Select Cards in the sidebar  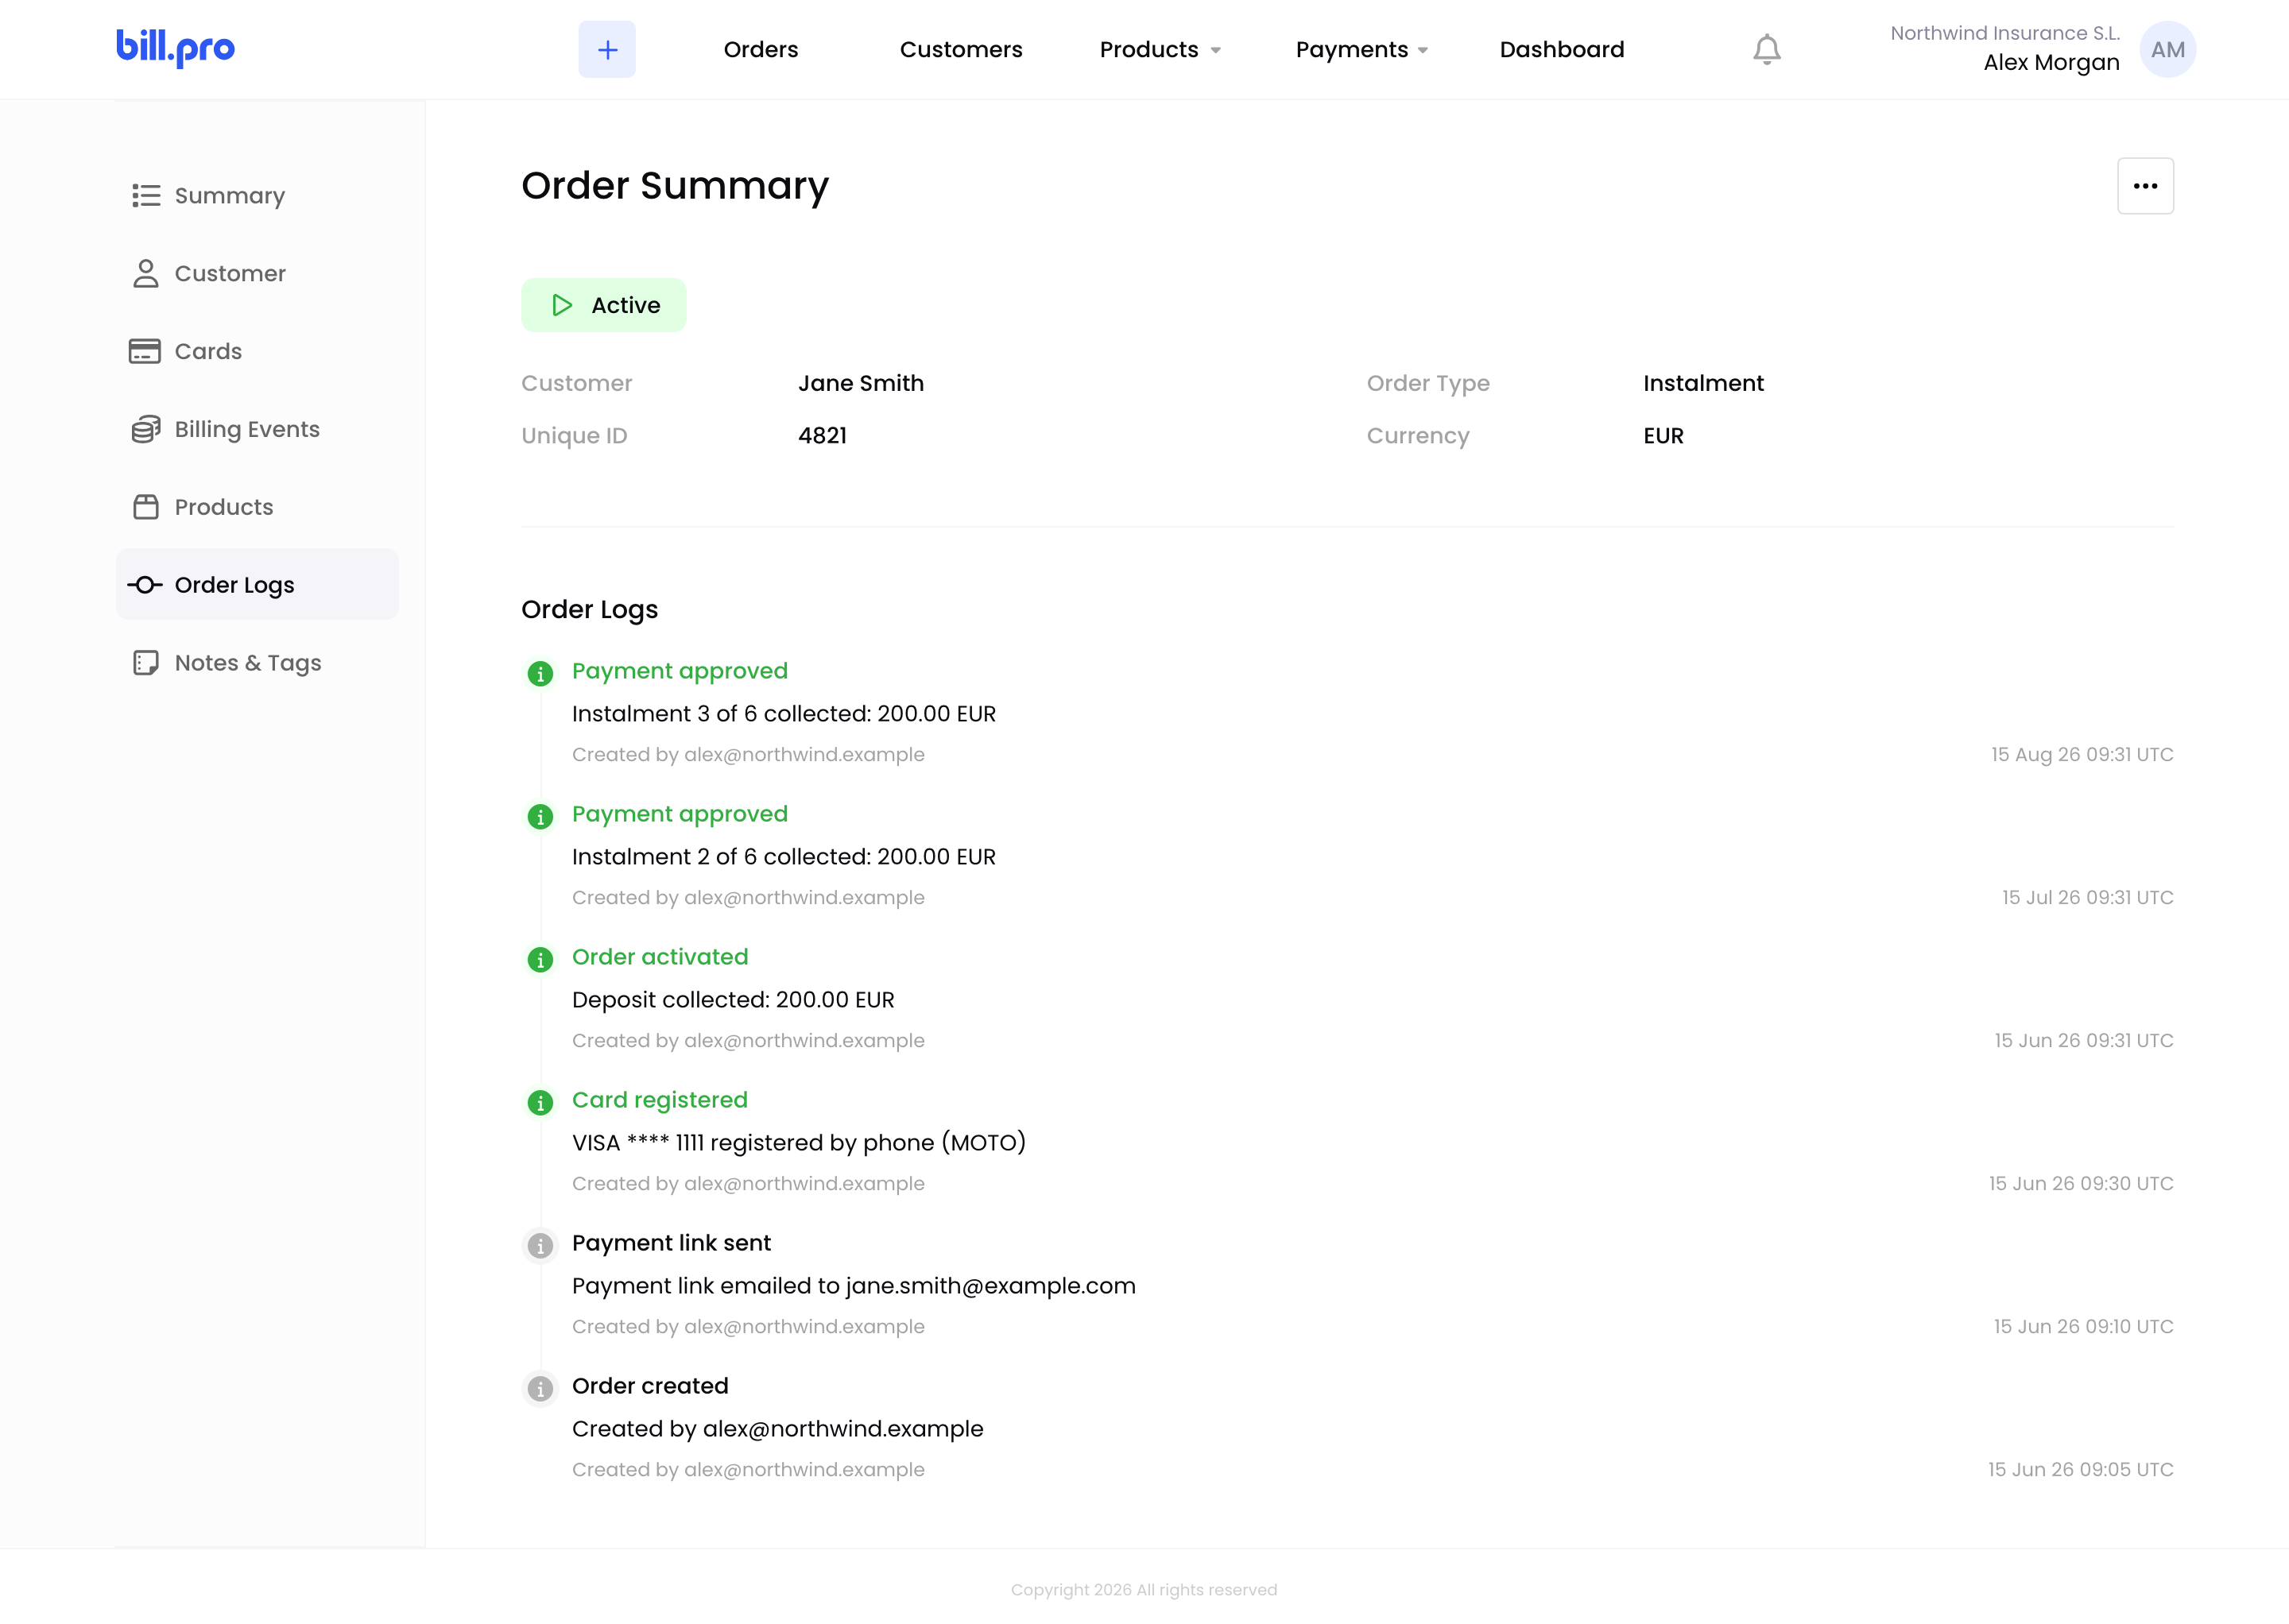pyautogui.click(x=257, y=351)
